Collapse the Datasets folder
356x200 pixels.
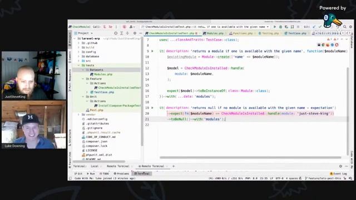point(83,70)
